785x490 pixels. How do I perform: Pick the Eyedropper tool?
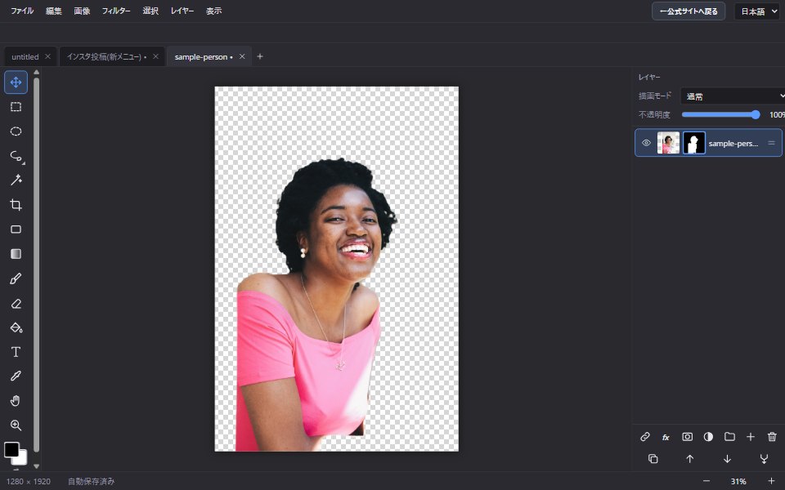pos(16,376)
